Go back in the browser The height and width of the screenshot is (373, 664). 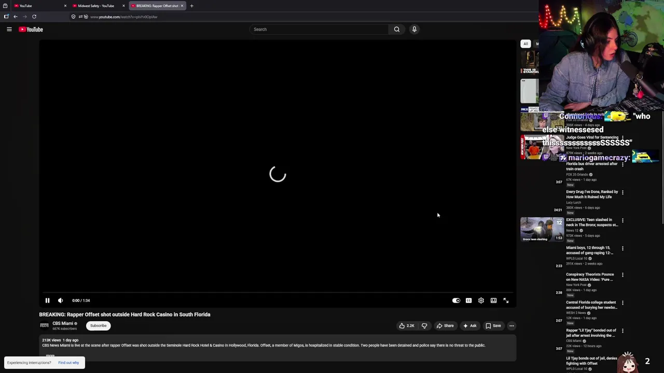coord(16,17)
